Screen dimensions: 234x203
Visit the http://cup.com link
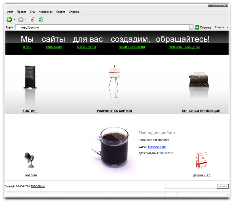pos(157,147)
